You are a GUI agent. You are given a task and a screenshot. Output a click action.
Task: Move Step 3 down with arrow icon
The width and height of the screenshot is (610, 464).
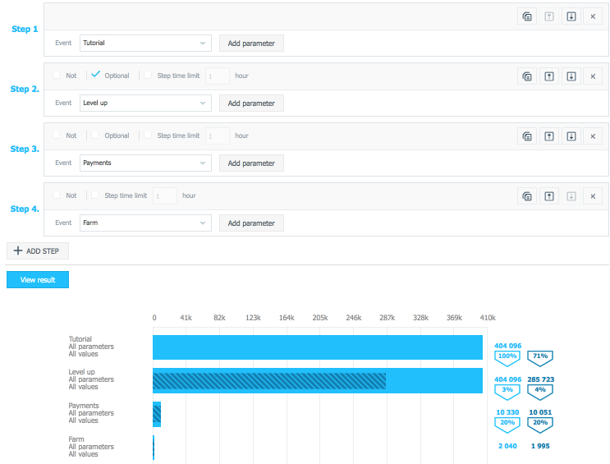point(571,136)
